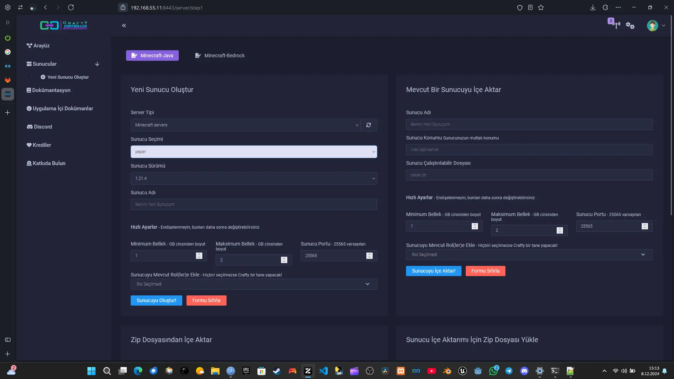Focus the Sunucu Çalıştırılabilir Dosyası field
Image resolution: width=674 pixels, height=379 pixels.
tap(529, 175)
